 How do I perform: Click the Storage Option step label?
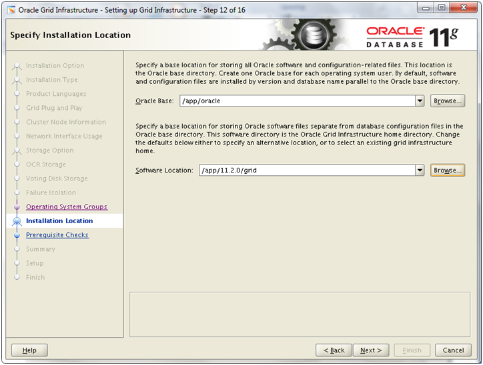tap(50, 151)
